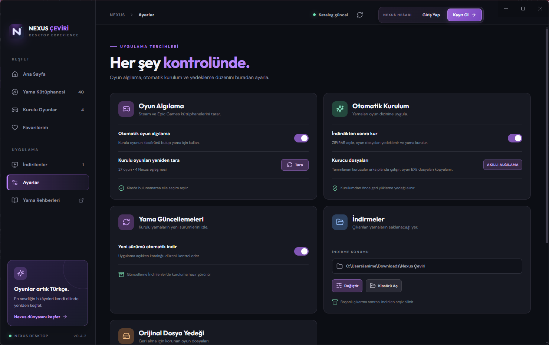Go to Kurulu Oyunlar page
This screenshot has width=549, height=345.
click(x=48, y=110)
